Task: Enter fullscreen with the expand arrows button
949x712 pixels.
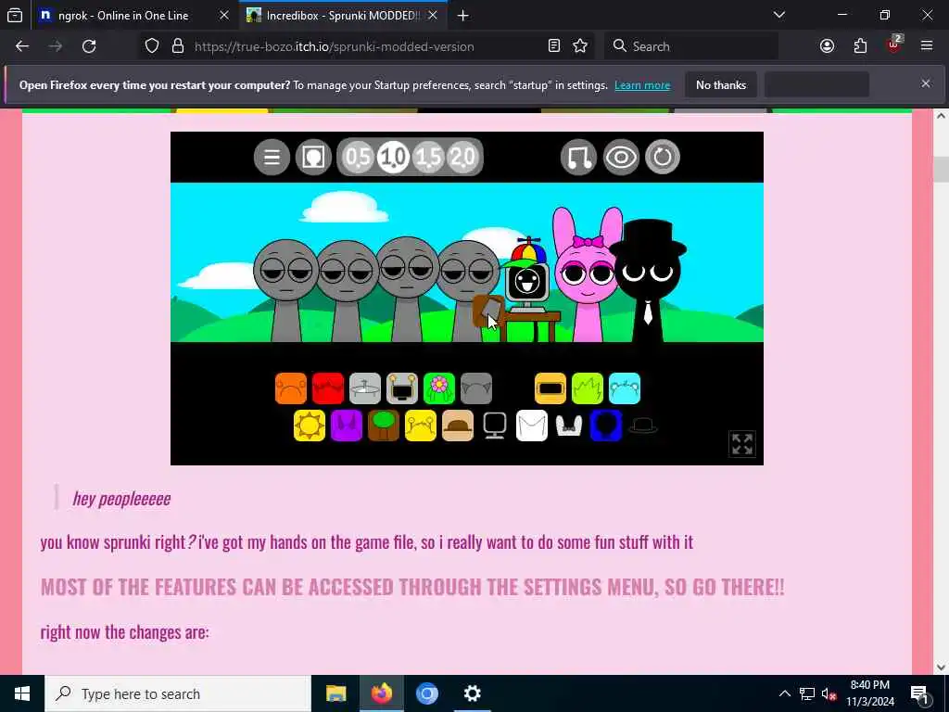Action: click(x=742, y=444)
